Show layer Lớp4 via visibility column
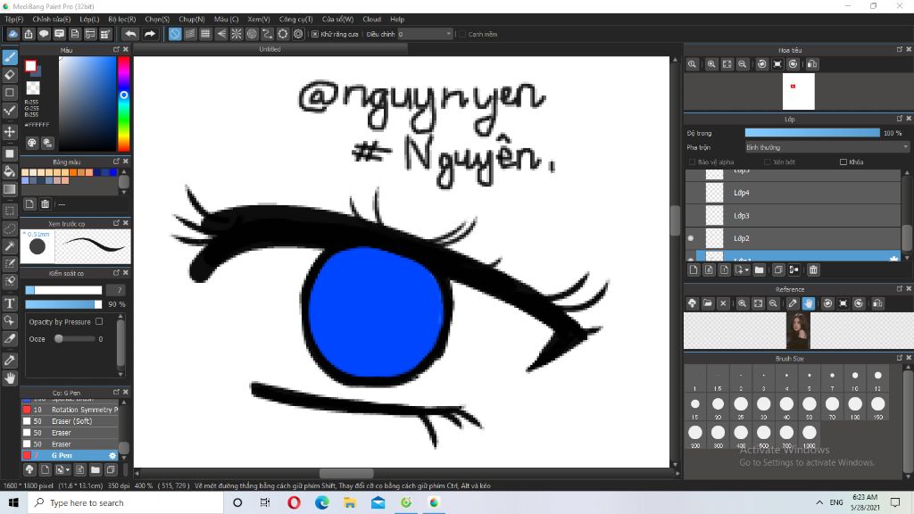The height and width of the screenshot is (514, 914). [x=691, y=193]
